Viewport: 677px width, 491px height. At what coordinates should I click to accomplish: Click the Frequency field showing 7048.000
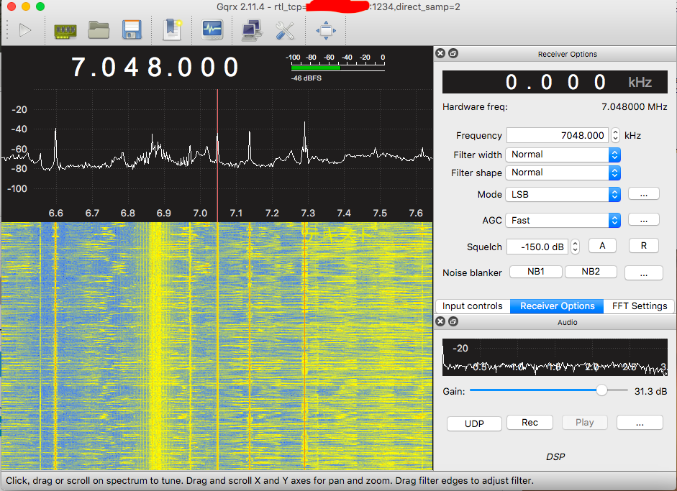558,135
